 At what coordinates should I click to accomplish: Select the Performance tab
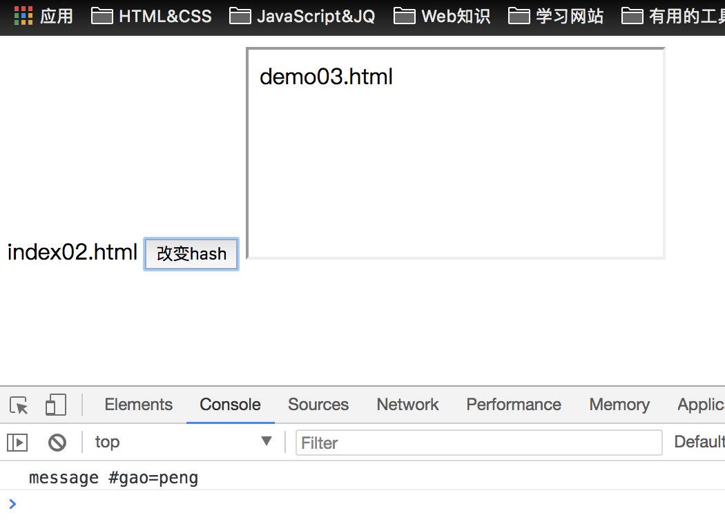point(514,405)
